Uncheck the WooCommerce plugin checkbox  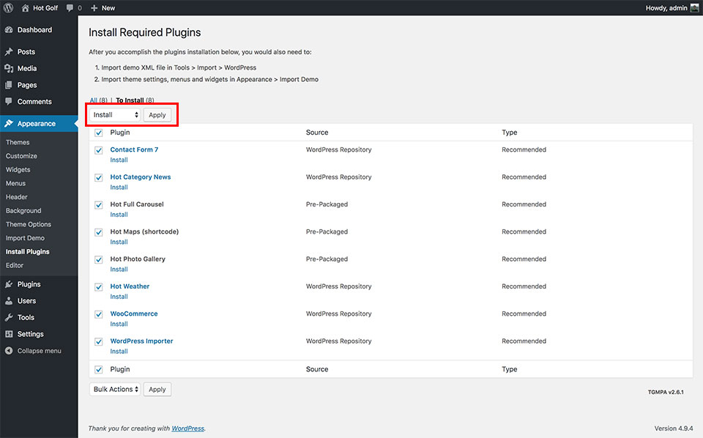(99, 314)
